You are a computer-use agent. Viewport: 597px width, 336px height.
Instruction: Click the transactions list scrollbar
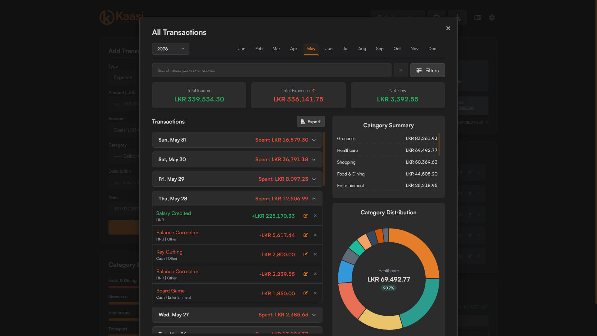(x=324, y=159)
